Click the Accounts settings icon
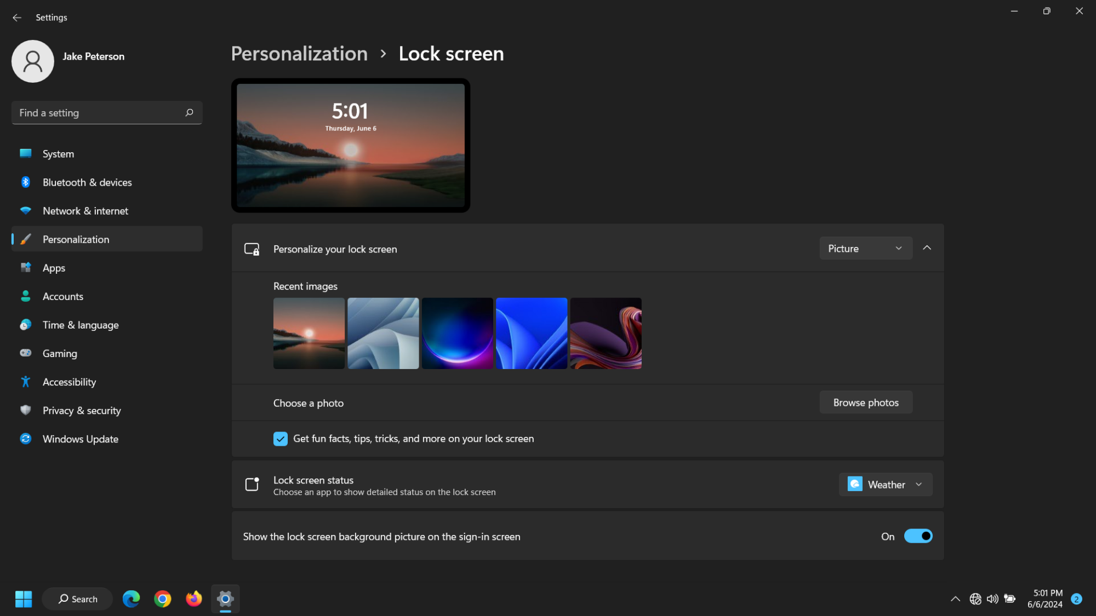 (x=26, y=296)
